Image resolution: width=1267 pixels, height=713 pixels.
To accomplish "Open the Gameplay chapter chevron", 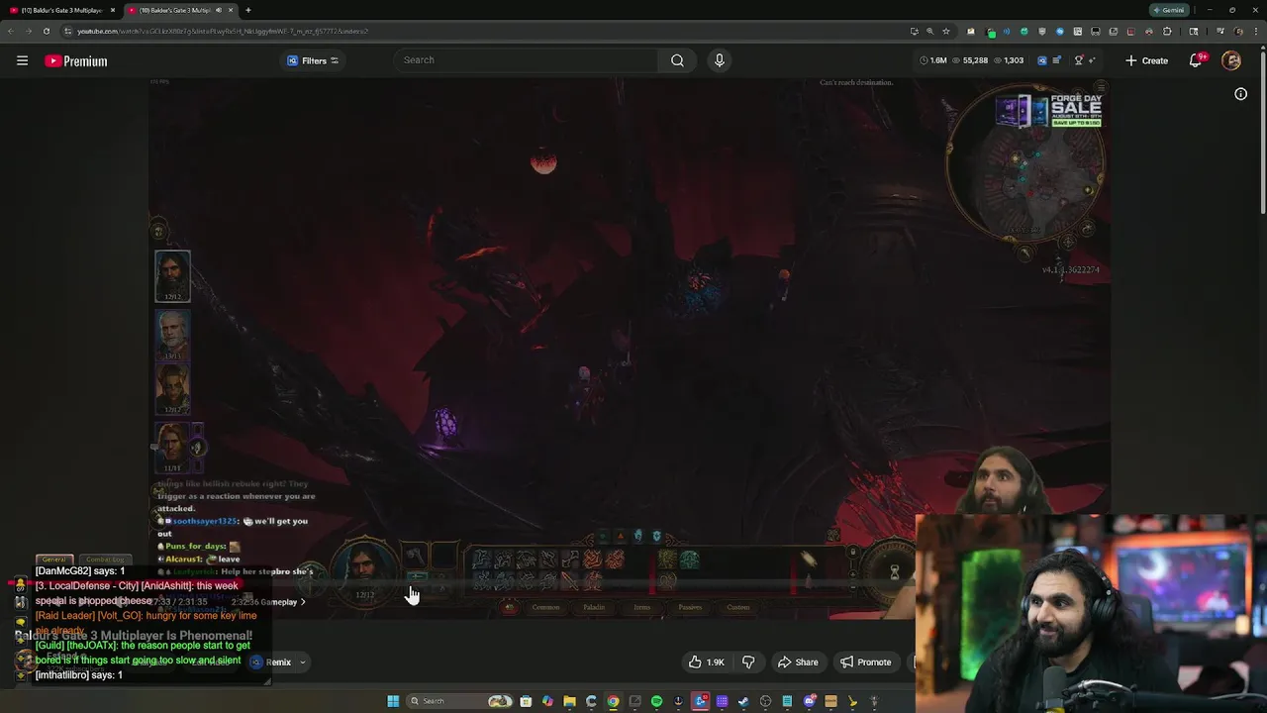I will coord(303,602).
